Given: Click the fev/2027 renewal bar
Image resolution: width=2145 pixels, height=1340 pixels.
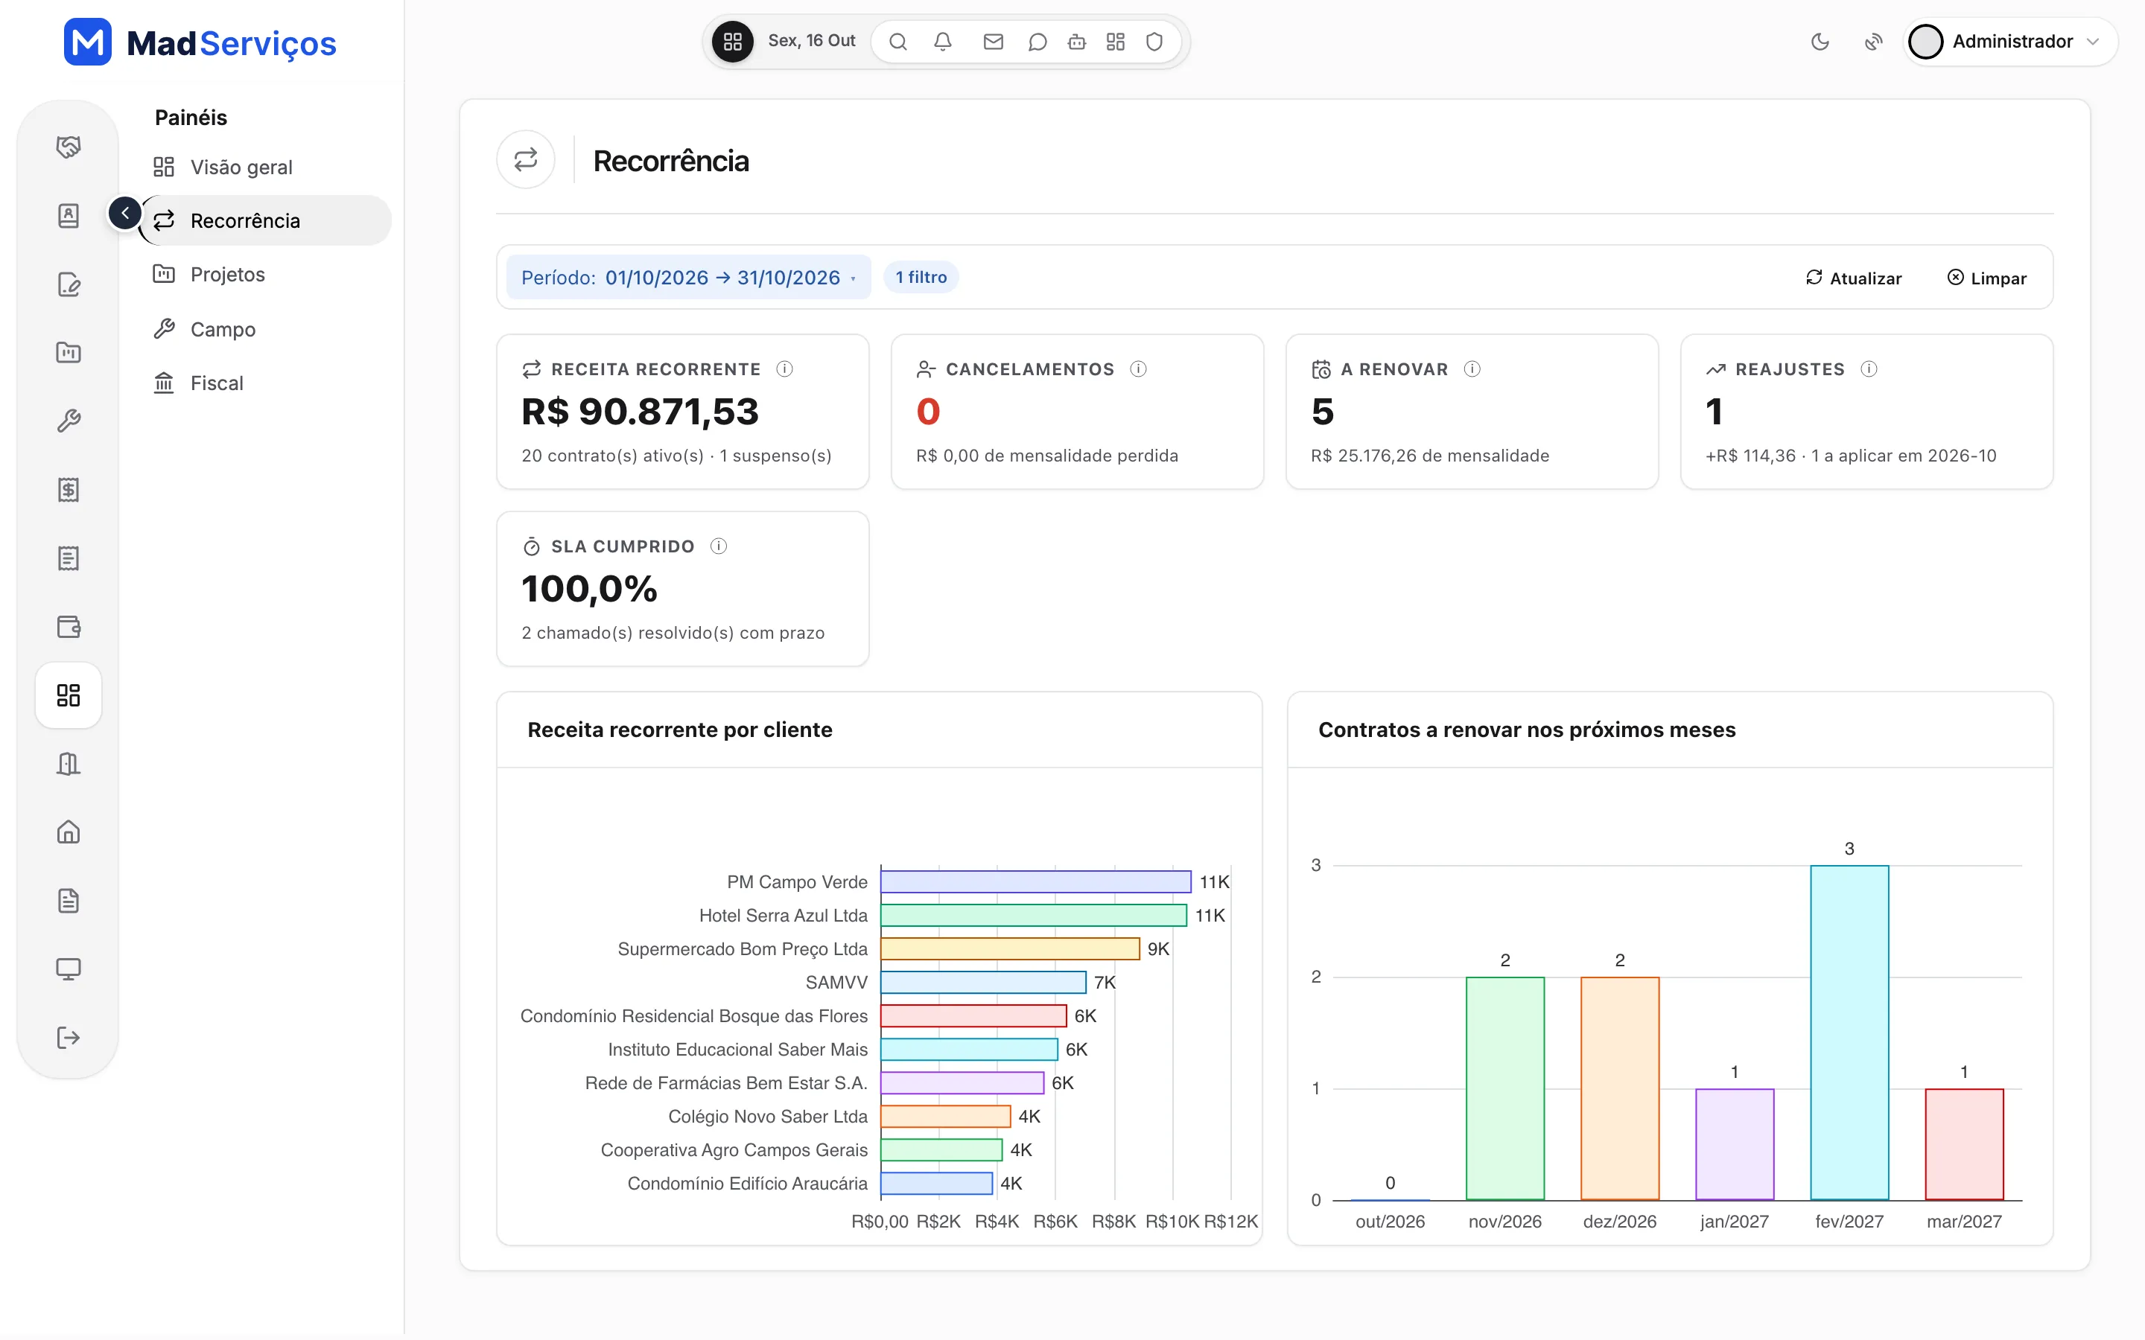Looking at the screenshot, I should coord(1849,1033).
